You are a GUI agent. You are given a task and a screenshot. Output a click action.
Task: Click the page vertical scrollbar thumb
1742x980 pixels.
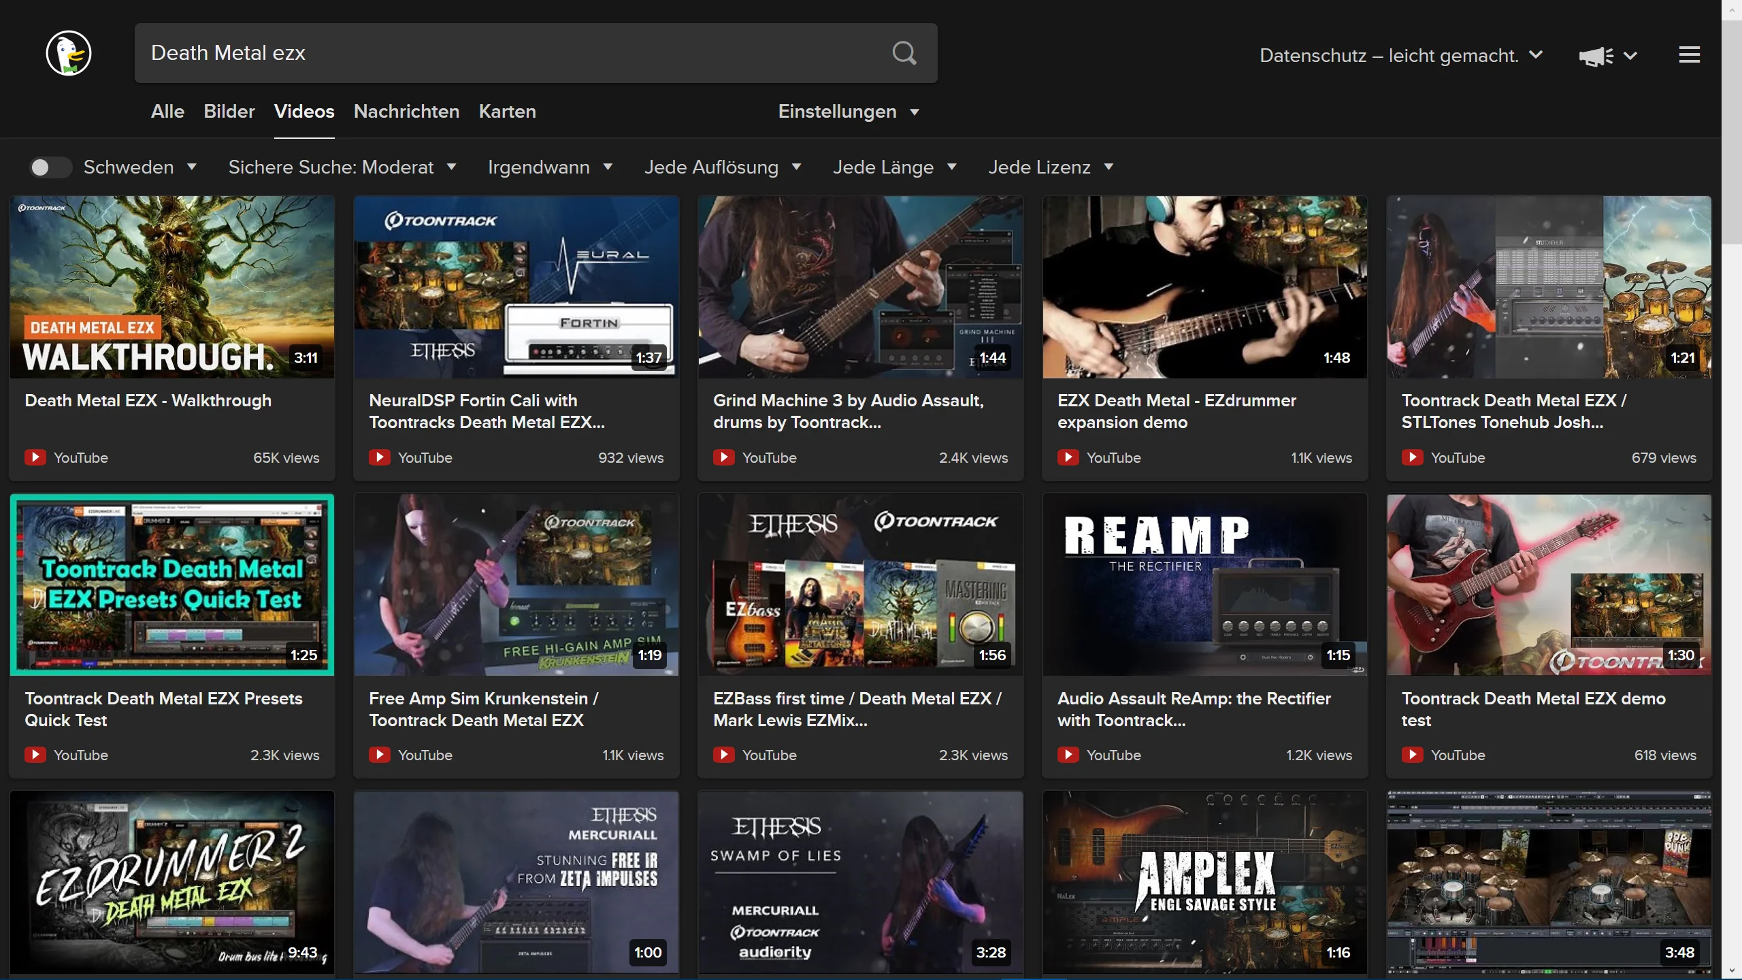(1732, 133)
